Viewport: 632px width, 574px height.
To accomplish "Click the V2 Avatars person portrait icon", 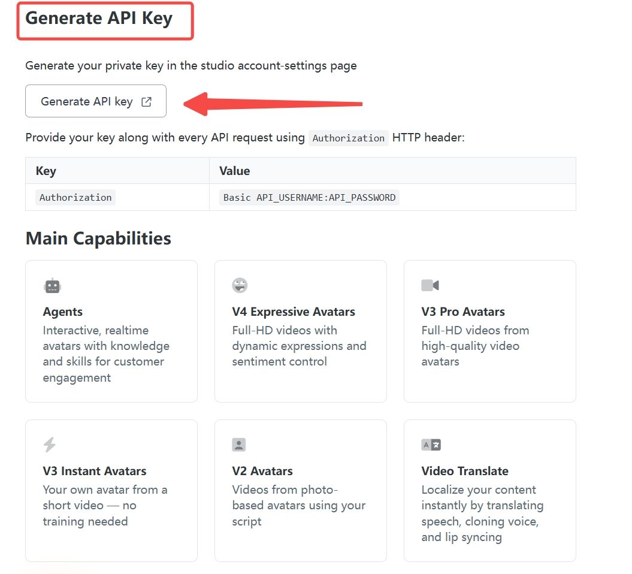I will coord(238,445).
